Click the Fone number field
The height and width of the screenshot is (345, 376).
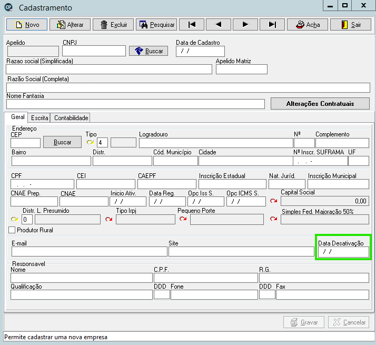[x=214, y=294]
